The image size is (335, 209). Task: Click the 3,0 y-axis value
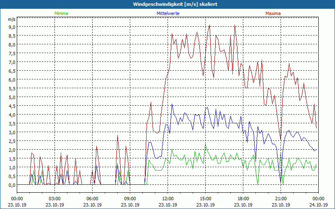(12, 132)
